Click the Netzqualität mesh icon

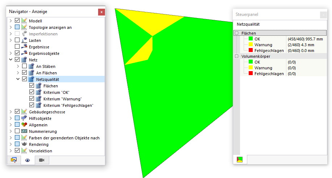click(31, 79)
